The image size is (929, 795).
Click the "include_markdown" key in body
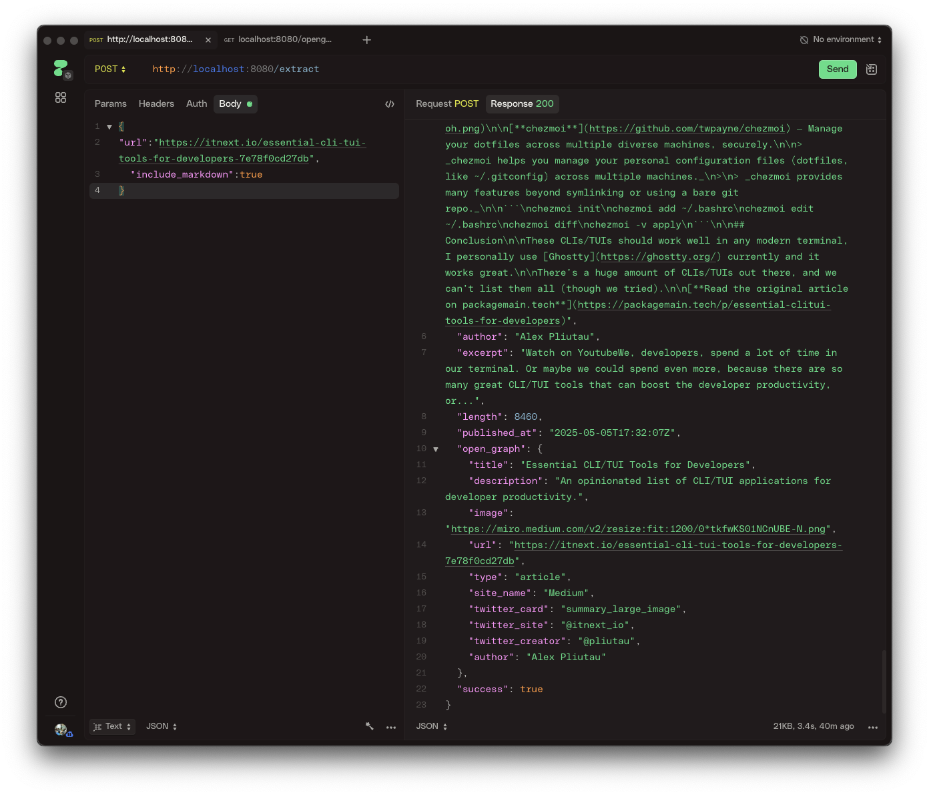coord(182,174)
